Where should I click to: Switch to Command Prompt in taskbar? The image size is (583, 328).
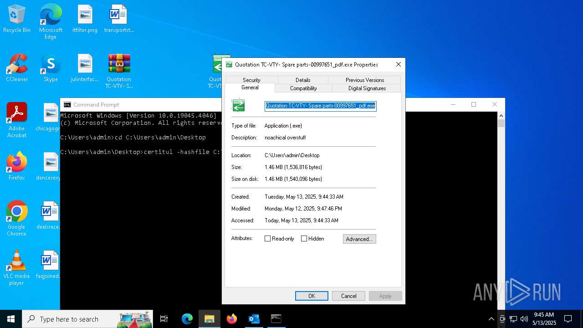(x=276, y=319)
